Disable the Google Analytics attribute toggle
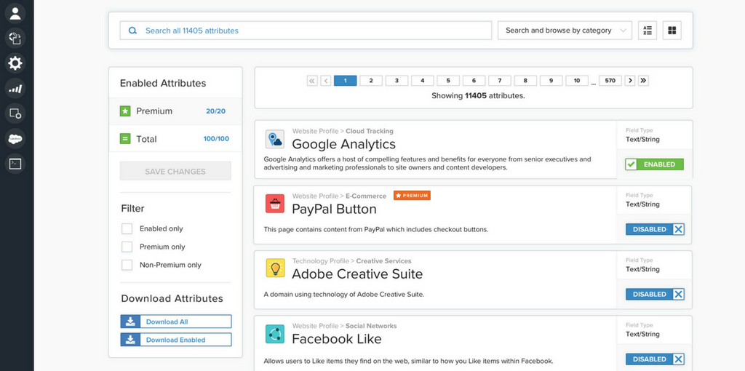745x371 pixels. click(x=654, y=164)
